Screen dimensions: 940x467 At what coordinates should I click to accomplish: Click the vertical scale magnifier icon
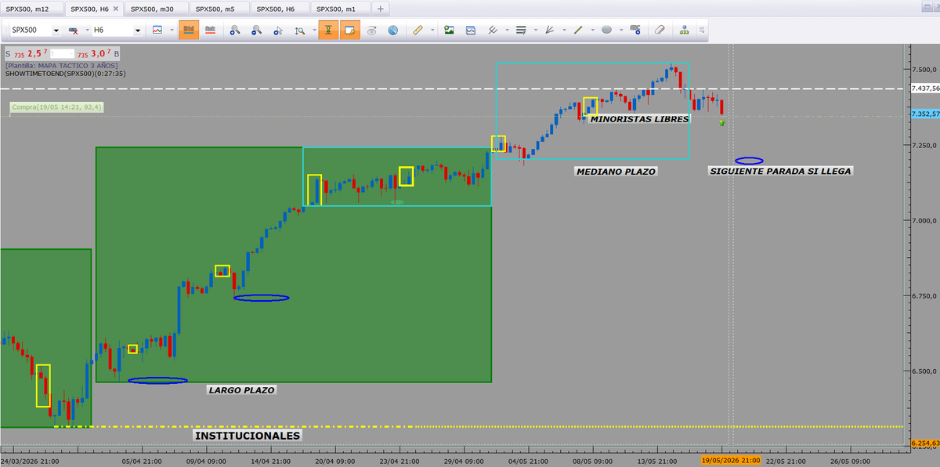[x=300, y=31]
